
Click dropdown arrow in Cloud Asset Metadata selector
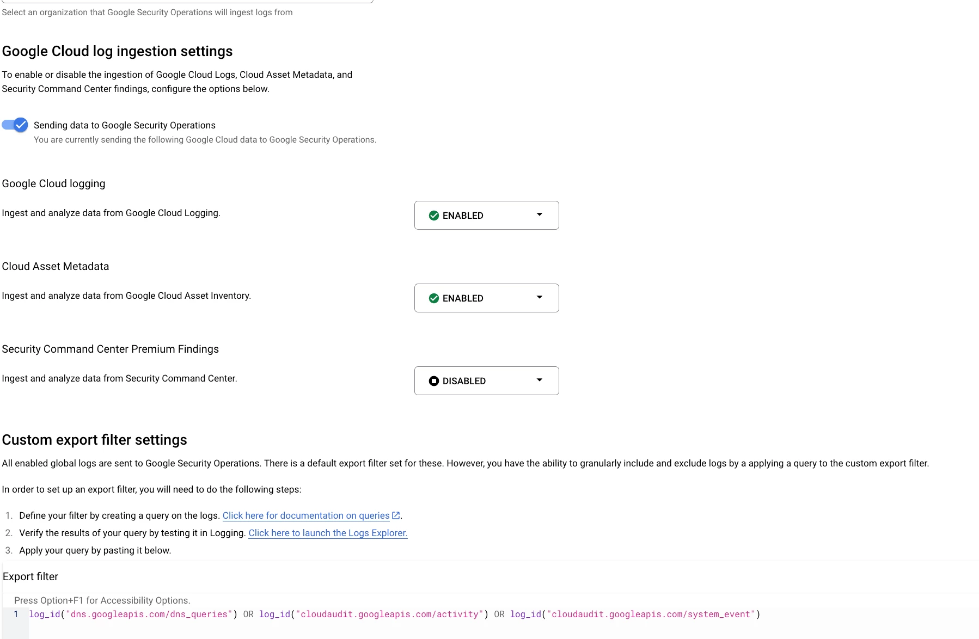coord(540,297)
